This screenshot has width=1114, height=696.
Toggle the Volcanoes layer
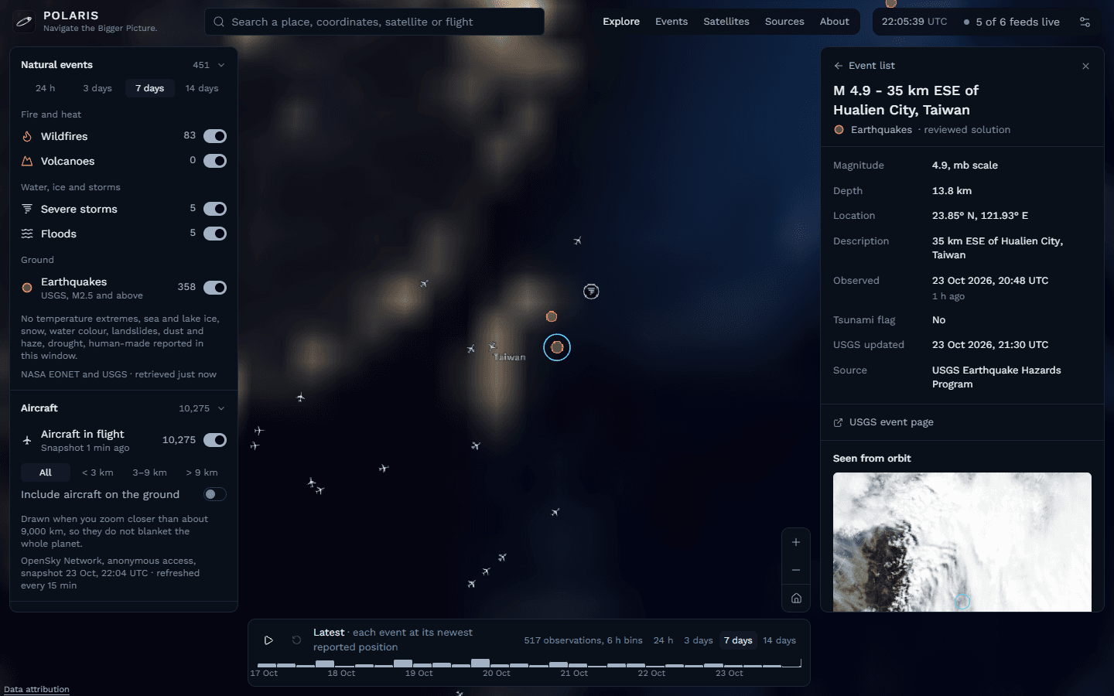[x=215, y=161]
